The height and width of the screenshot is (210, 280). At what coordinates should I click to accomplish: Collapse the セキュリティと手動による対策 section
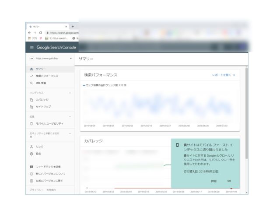coord(70,133)
